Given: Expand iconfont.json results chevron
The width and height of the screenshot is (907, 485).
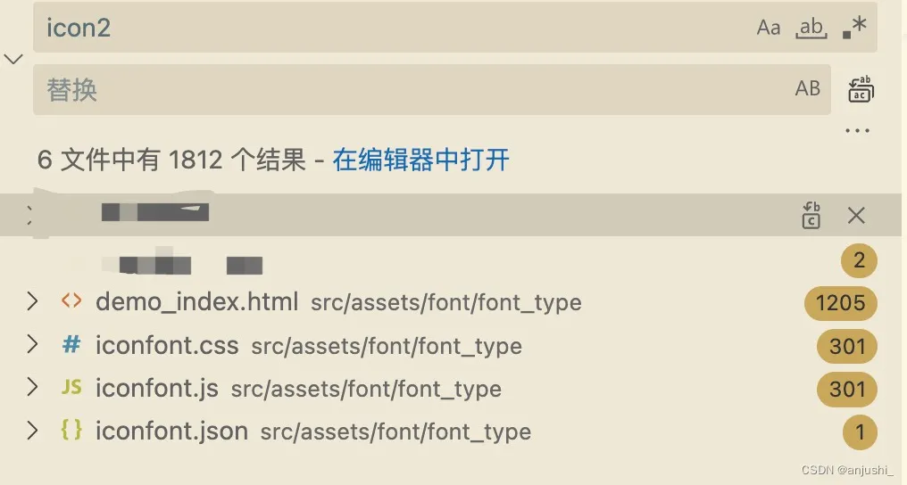Looking at the screenshot, I should coord(32,430).
